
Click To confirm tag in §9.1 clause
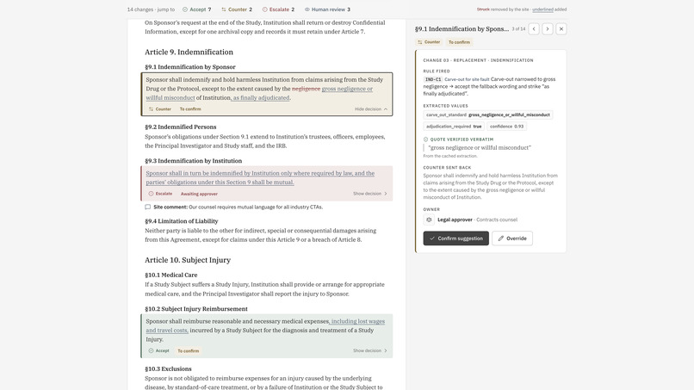[x=190, y=108]
